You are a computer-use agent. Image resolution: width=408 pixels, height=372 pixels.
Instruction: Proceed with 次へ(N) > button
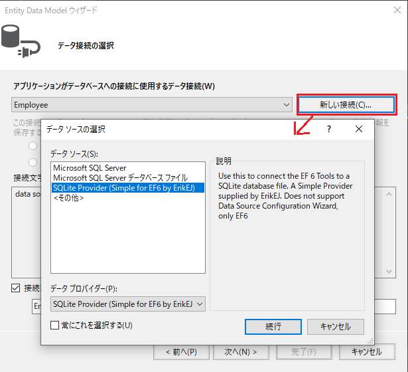coord(241,352)
